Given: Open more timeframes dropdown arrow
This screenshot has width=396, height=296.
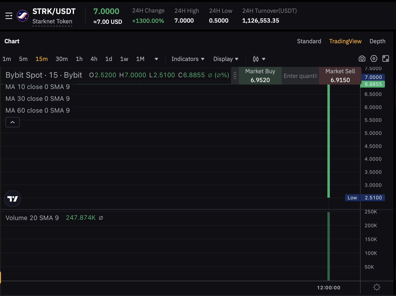Looking at the screenshot, I should tap(156, 59).
